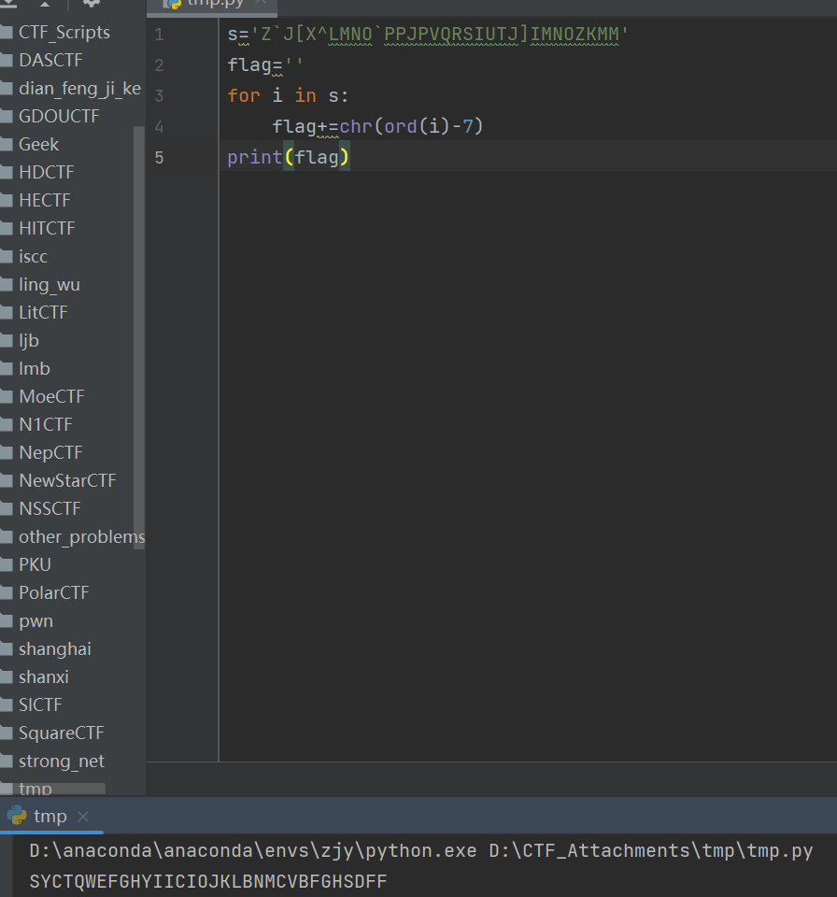This screenshot has width=837, height=897.
Task: Open the CTF_Scripts folder
Action: click(64, 33)
